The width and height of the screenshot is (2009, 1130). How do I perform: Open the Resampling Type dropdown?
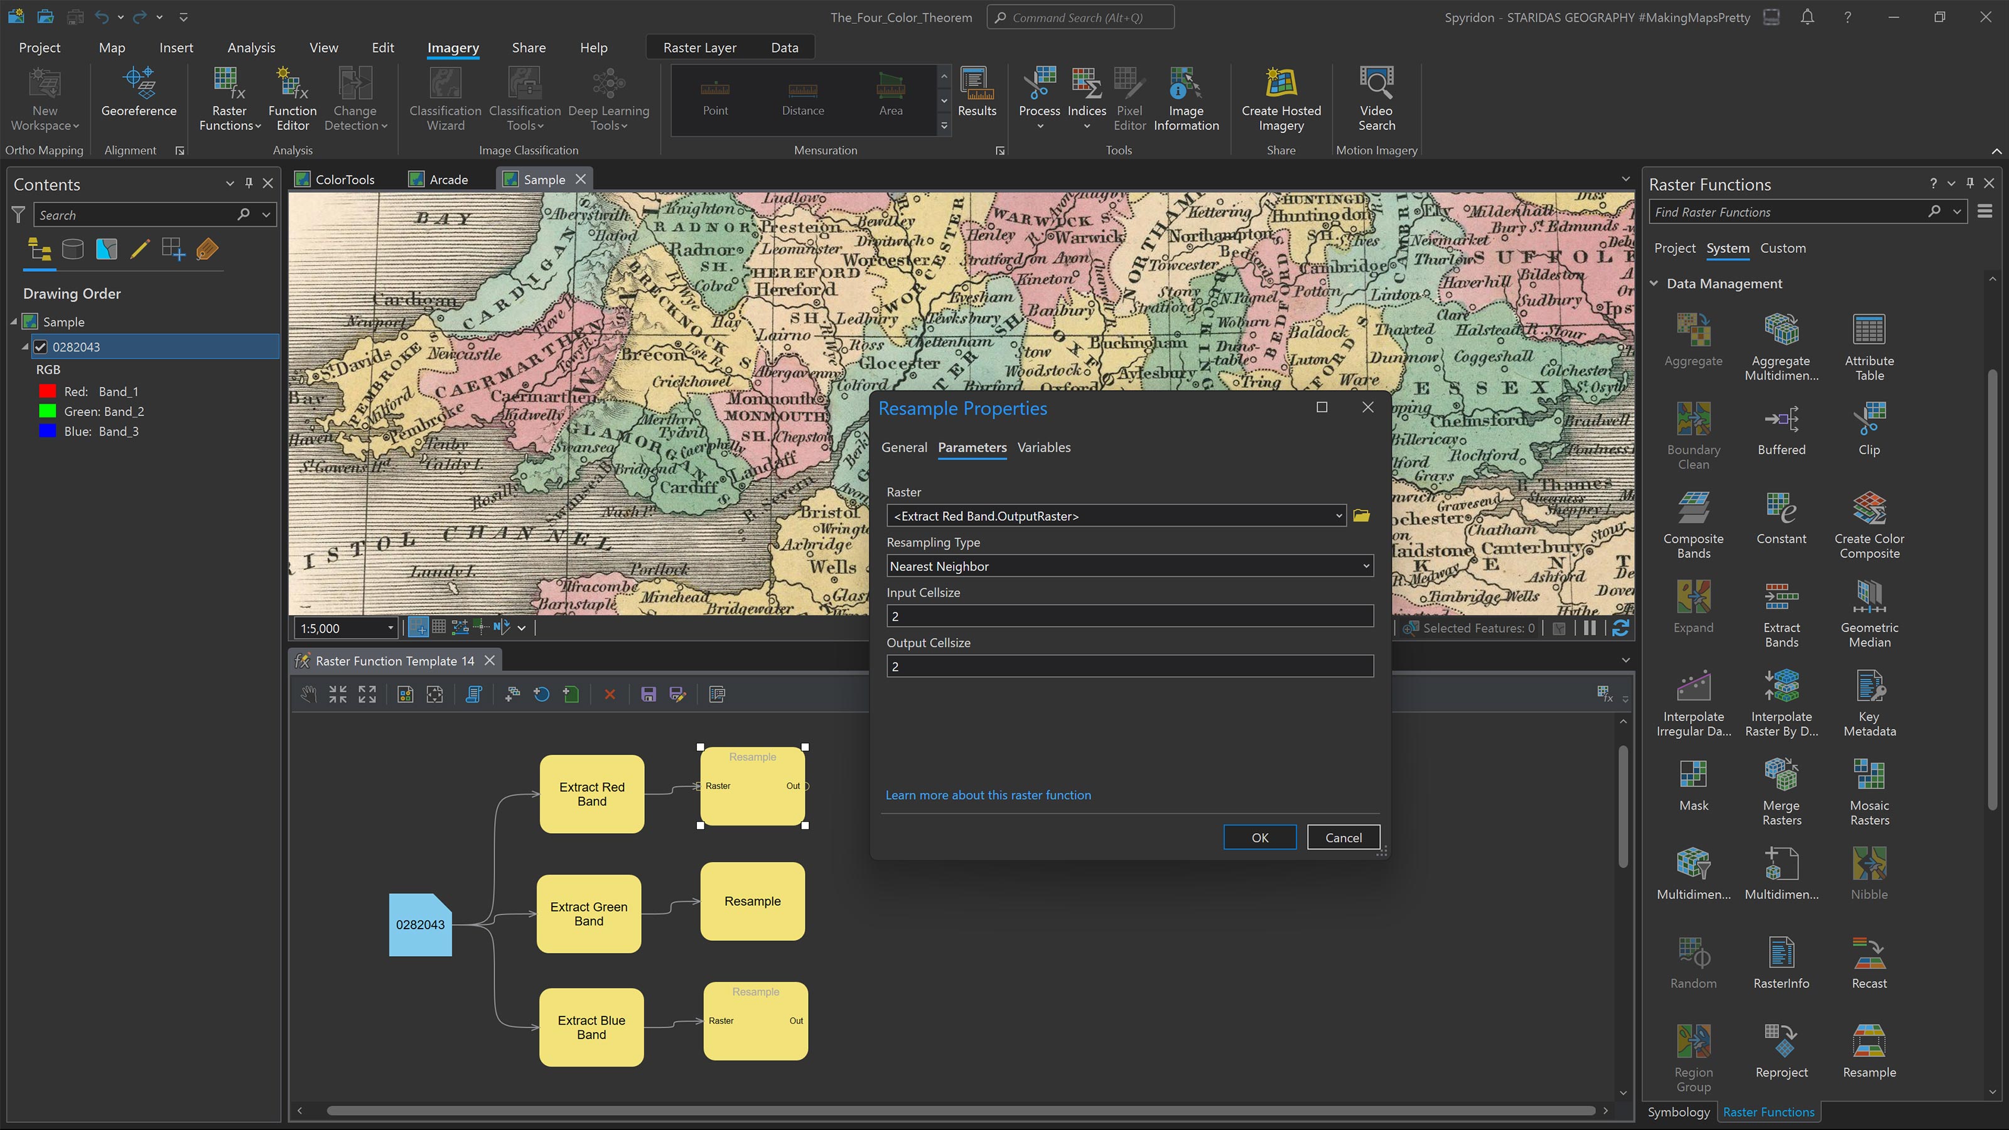point(1129,566)
